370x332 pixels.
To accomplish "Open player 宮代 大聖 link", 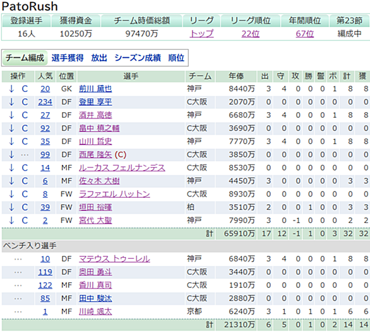I will (95, 220).
